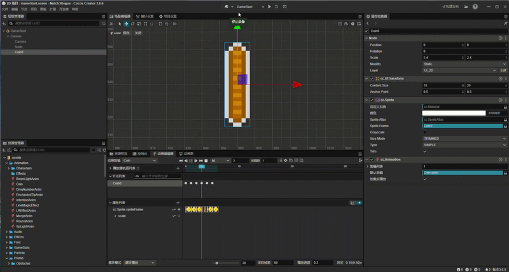Screen dimensions: 509x272
Task: Switch to the Animation Graph tab
Action: (x=186, y=154)
